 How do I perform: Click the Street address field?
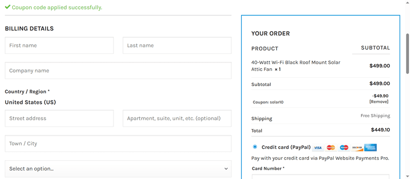(x=59, y=118)
